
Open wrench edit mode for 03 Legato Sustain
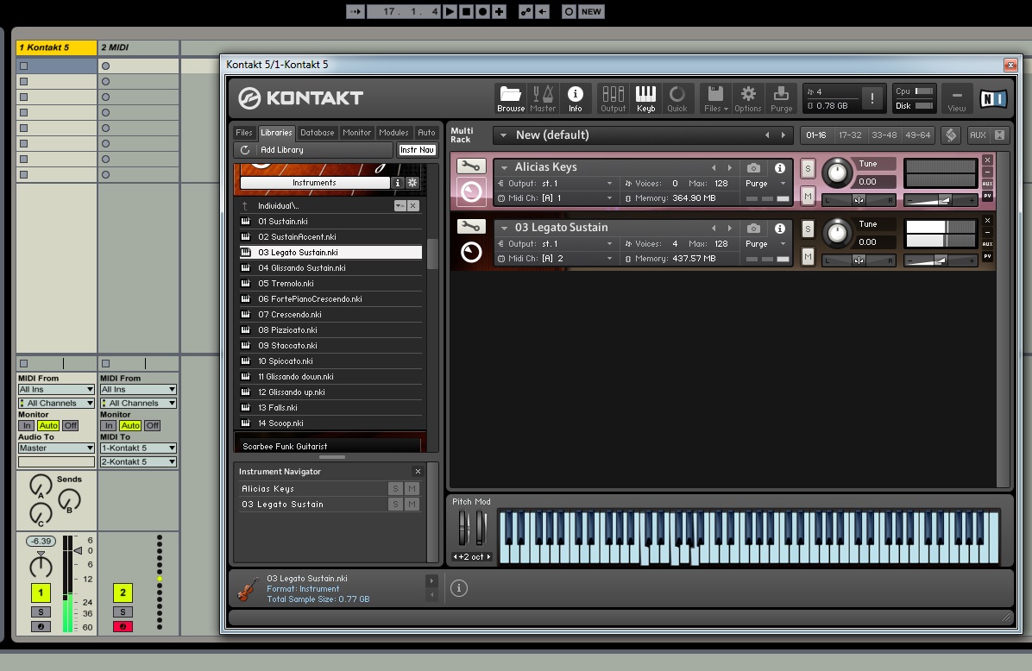(471, 227)
